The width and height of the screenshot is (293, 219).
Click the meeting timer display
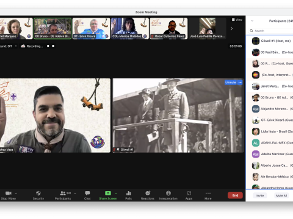(236, 46)
